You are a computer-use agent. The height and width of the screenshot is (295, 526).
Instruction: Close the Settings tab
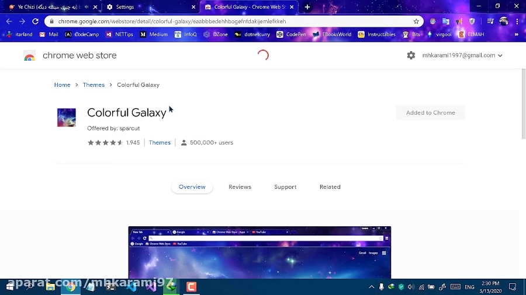pos(193,6)
